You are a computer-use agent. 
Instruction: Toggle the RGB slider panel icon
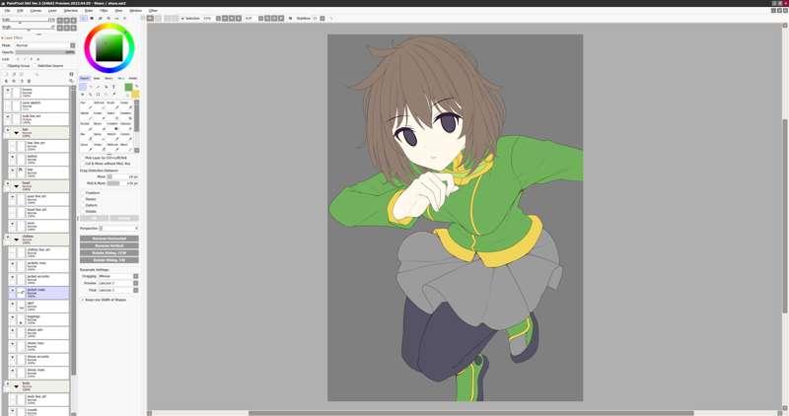point(92,18)
